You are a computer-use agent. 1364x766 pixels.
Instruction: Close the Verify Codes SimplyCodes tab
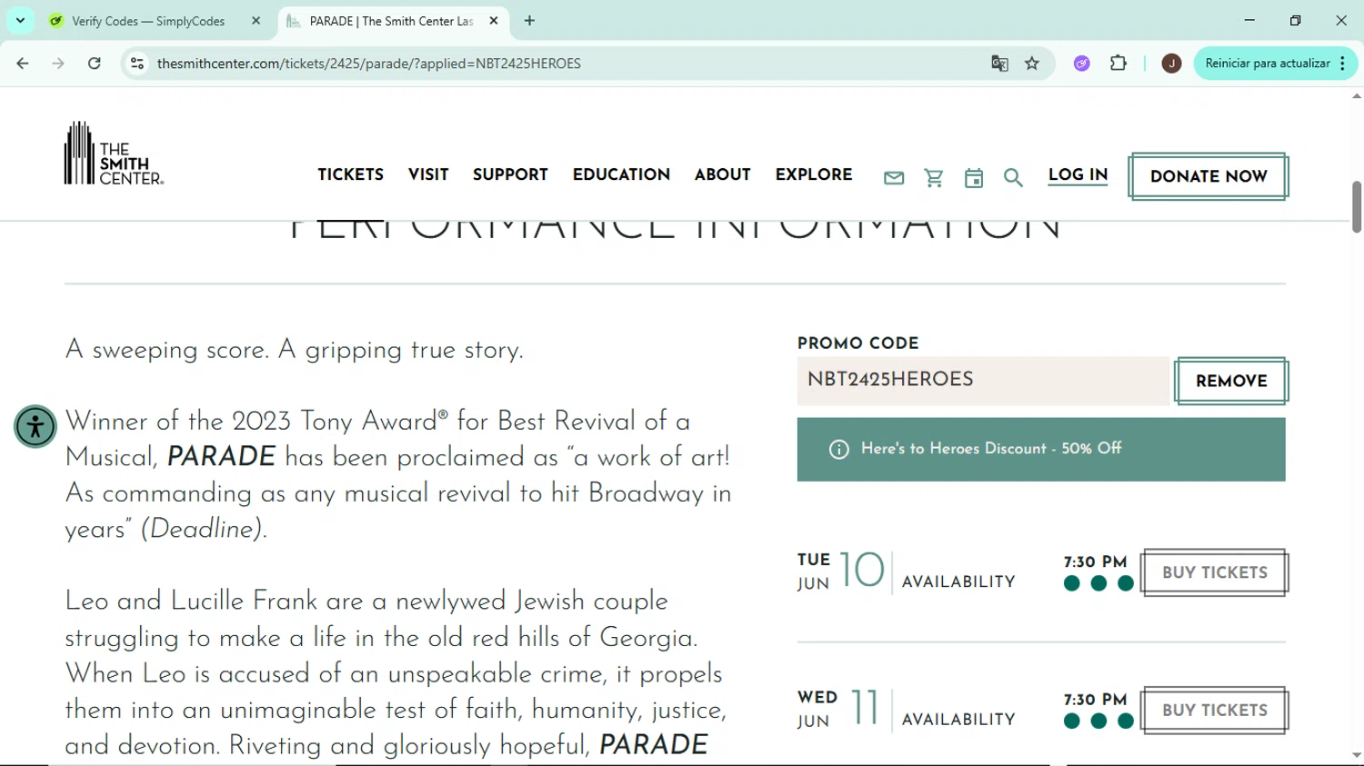pyautogui.click(x=256, y=21)
